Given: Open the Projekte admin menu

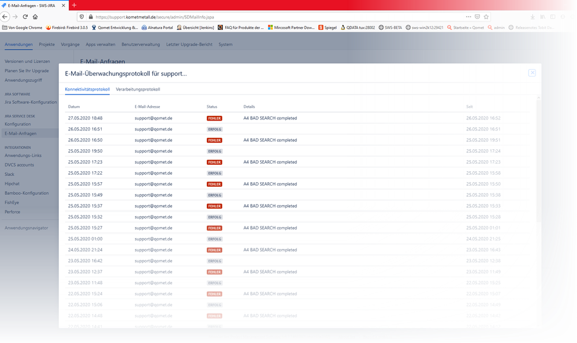Looking at the screenshot, I should (47, 44).
